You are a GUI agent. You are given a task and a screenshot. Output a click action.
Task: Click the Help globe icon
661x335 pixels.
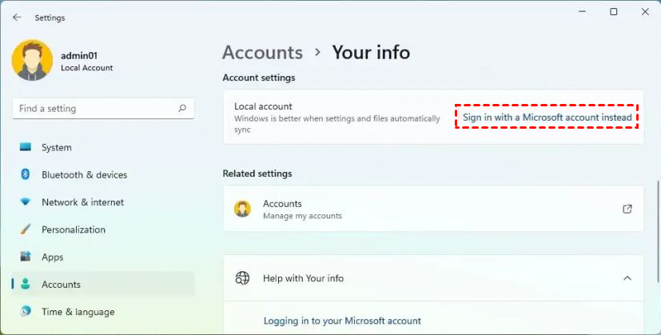pyautogui.click(x=242, y=278)
